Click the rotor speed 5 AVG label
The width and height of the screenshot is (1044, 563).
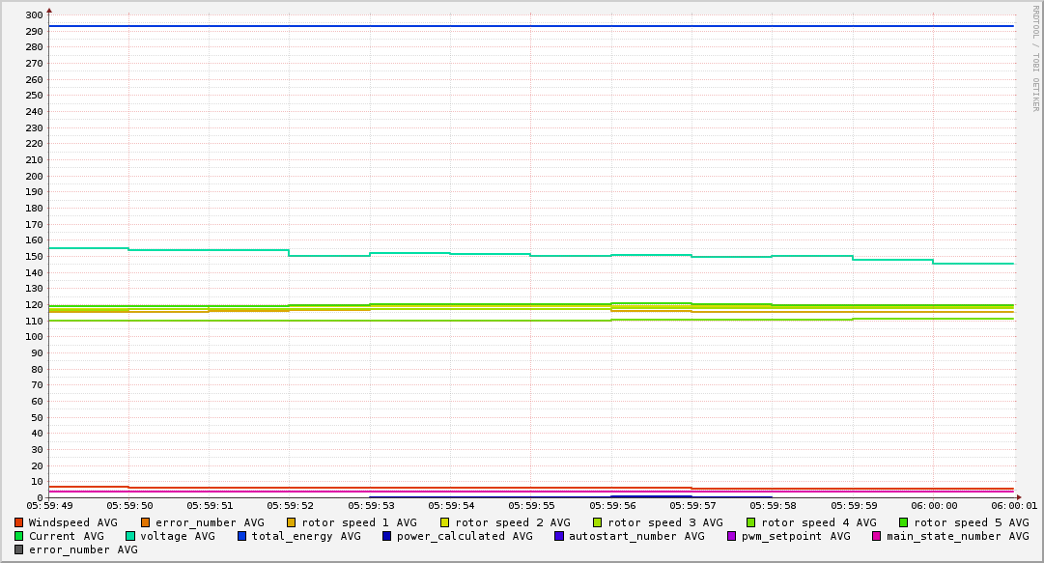(971, 522)
